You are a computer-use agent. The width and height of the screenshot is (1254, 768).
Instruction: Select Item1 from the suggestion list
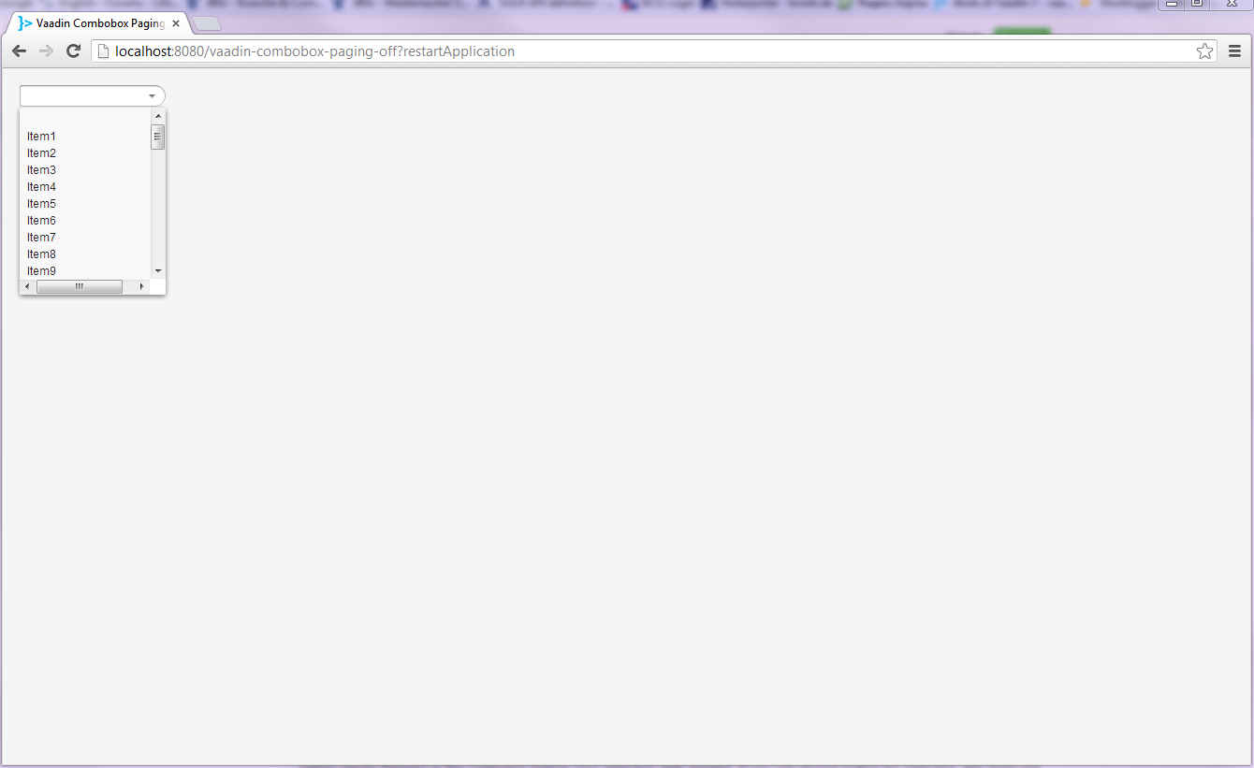41,136
